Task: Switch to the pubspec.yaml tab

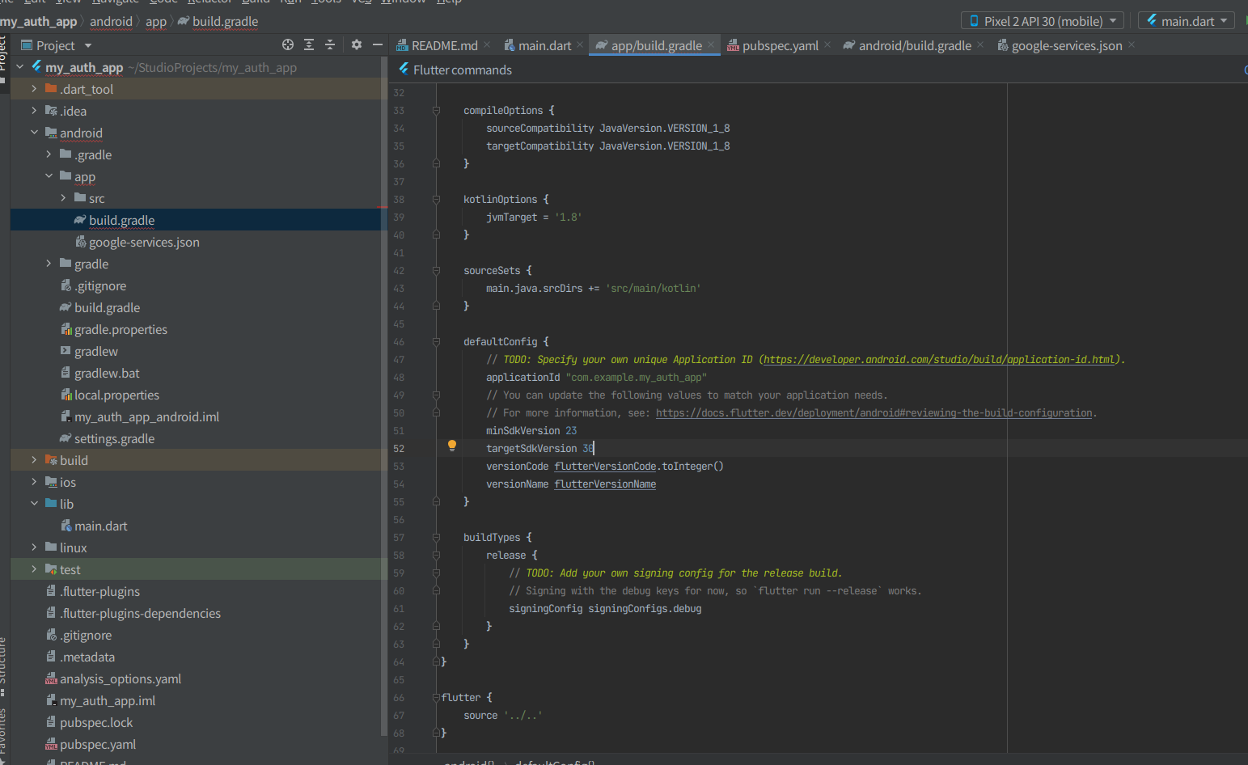Action: click(x=780, y=46)
